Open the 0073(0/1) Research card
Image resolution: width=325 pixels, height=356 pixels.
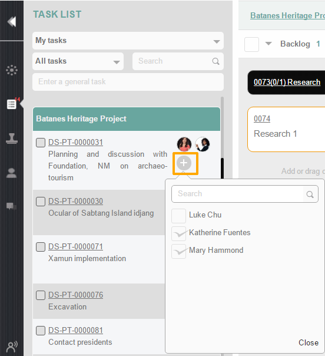(287, 82)
